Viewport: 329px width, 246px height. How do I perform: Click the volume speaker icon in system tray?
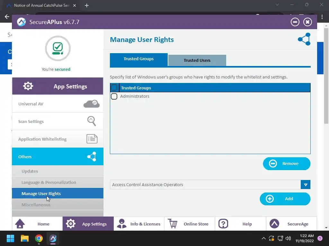(x=288, y=238)
